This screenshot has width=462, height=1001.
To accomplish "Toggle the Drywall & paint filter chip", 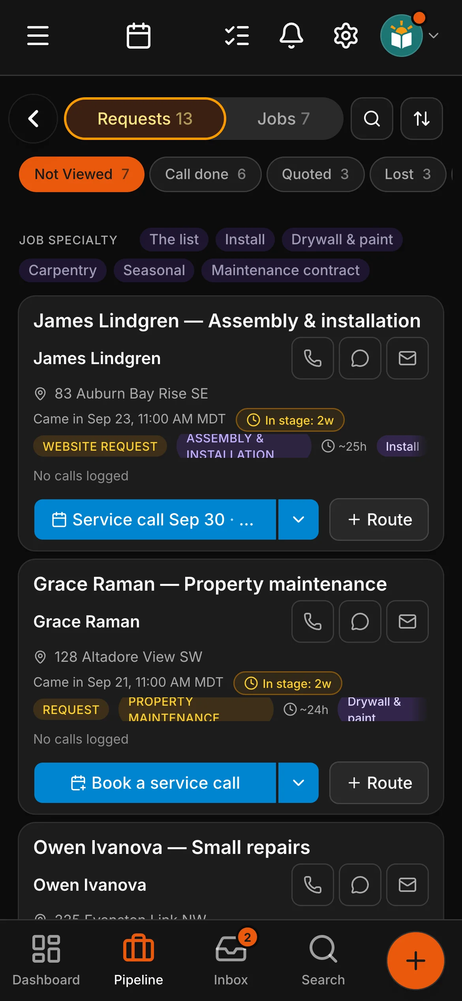I will (x=342, y=240).
